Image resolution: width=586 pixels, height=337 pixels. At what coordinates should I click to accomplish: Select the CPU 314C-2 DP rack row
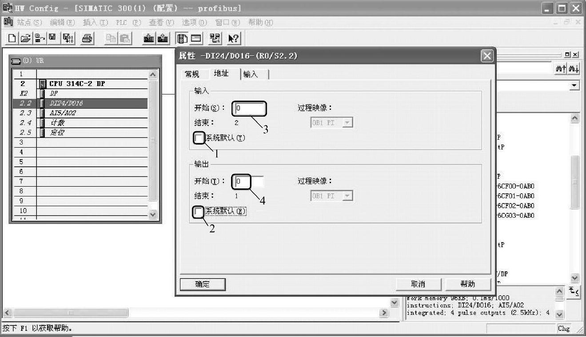79,84
